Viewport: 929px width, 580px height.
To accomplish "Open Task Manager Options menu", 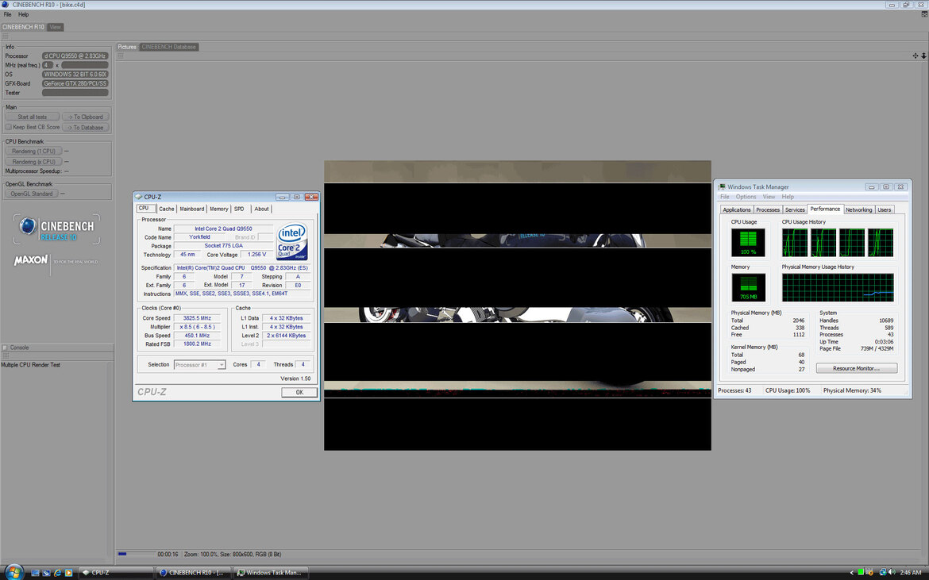I will coord(746,197).
